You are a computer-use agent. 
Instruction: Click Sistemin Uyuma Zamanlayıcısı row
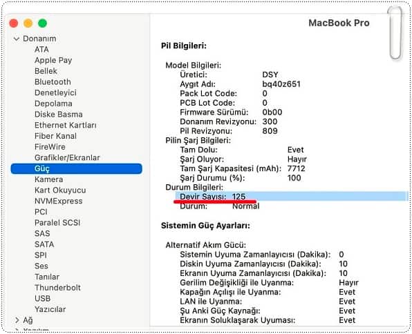tap(262, 255)
